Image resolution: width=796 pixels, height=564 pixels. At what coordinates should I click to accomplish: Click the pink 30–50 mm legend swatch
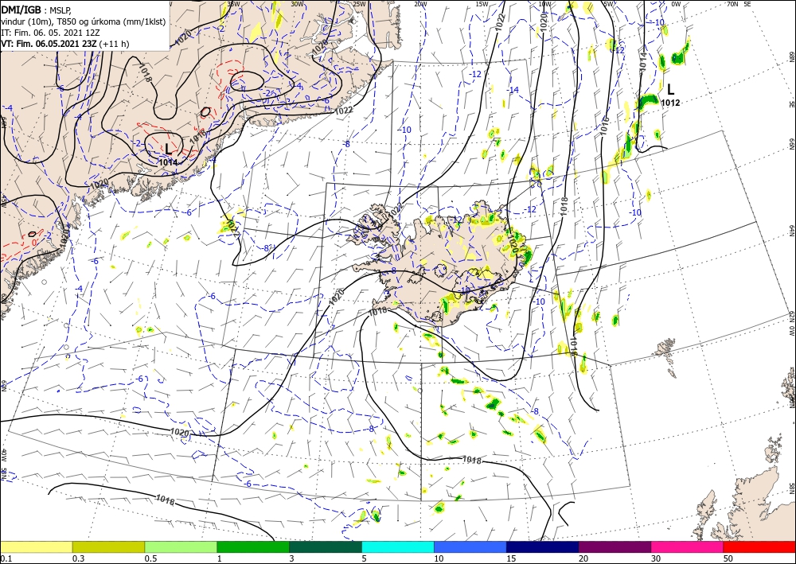[688, 546]
